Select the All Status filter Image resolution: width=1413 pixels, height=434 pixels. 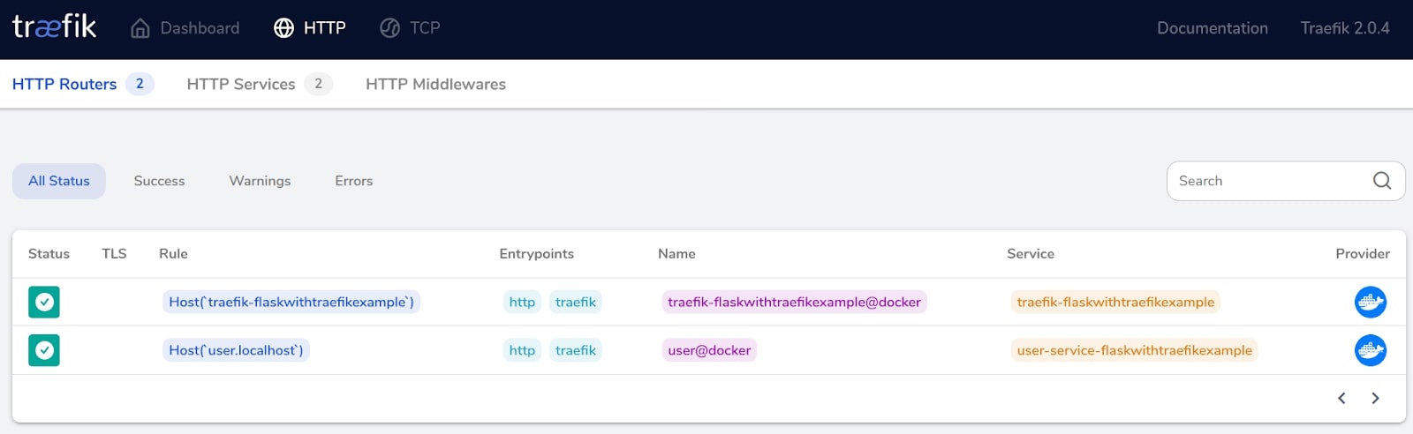(59, 181)
